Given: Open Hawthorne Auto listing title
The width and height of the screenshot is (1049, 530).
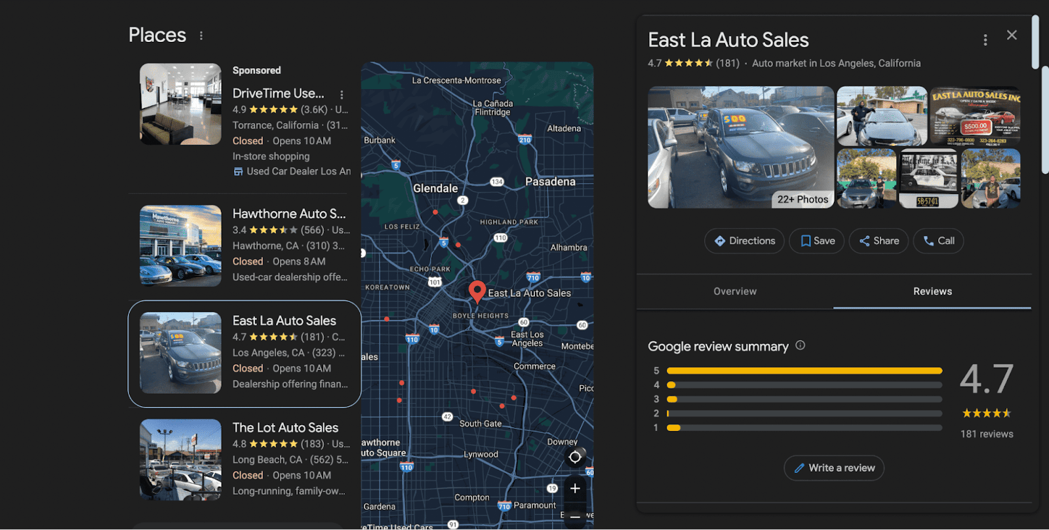Looking at the screenshot, I should [x=289, y=214].
